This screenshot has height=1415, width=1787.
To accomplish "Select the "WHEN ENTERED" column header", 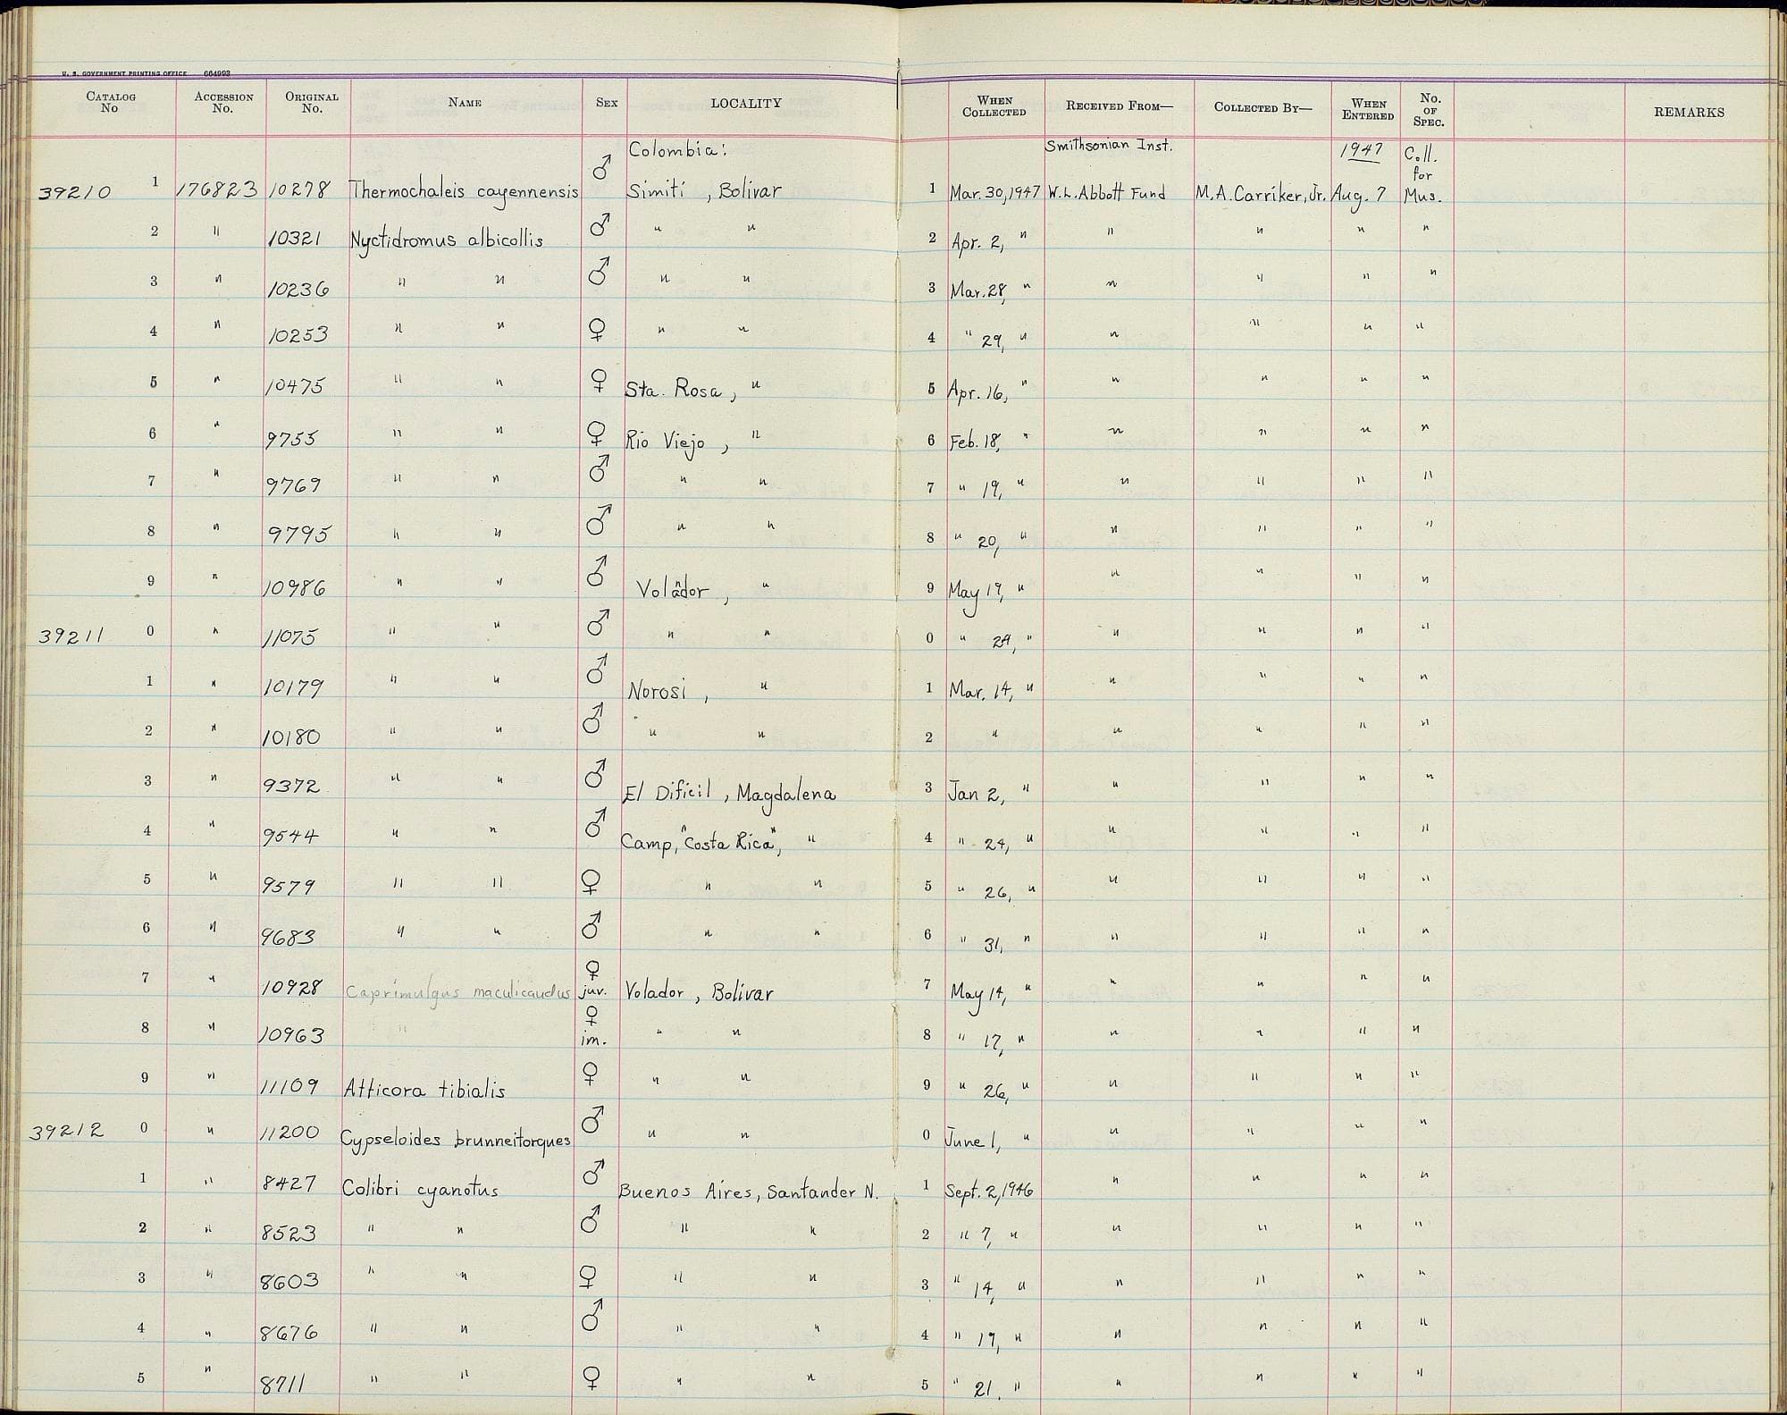I will [x=1368, y=109].
